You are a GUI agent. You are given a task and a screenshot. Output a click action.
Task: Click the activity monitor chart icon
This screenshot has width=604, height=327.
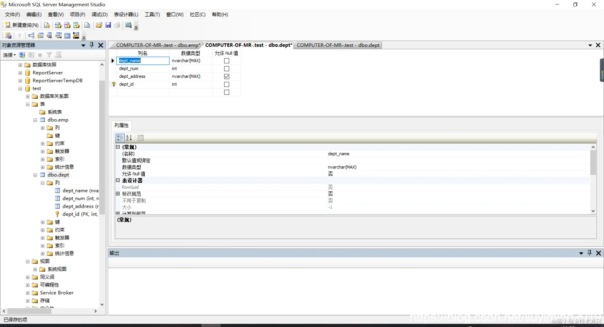[x=128, y=25]
